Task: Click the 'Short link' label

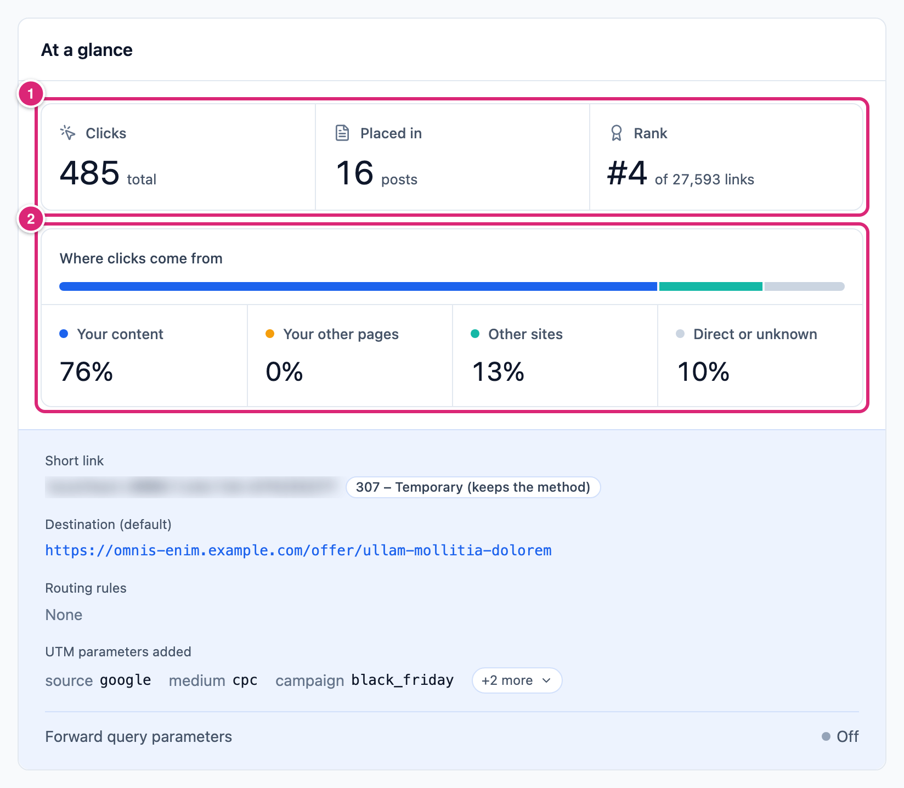Action: (x=74, y=461)
